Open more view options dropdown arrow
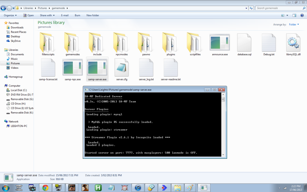The image size is (307, 192). point(287,15)
